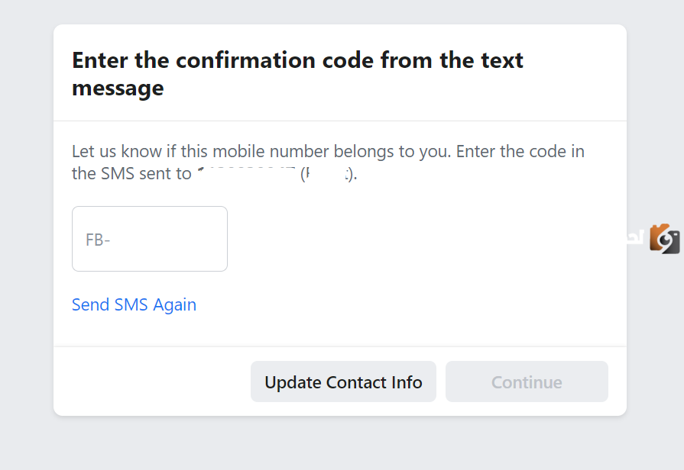Screen dimensions: 684x470
Task: Click the orange camera watermark logo
Action: 665,239
